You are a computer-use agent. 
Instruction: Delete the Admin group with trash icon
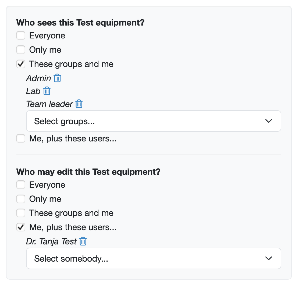coord(57,78)
